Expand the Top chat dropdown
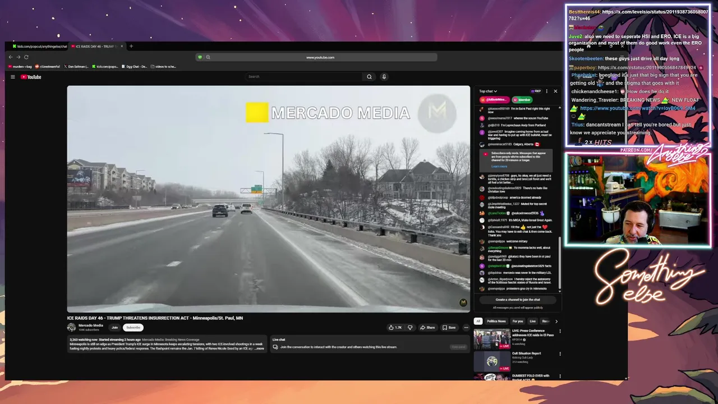 click(x=488, y=91)
